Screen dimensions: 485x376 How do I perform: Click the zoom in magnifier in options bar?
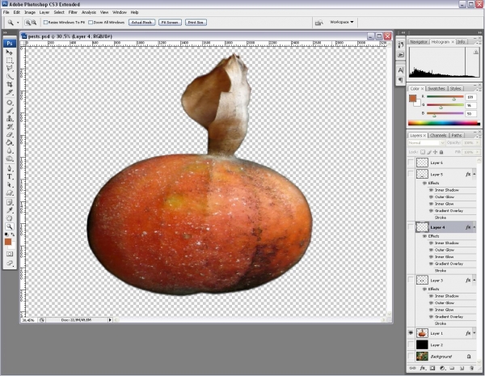point(27,23)
